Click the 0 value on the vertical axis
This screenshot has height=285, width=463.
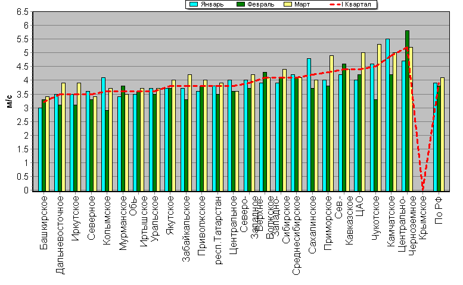[x=26, y=190]
